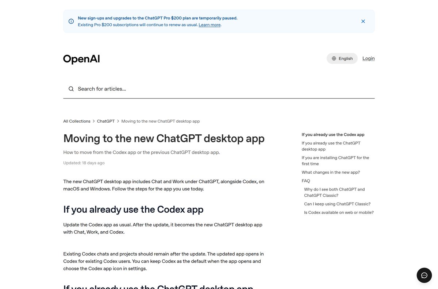This screenshot has width=438, height=289.
Task: Click the breadcrumb text 'Moving to the new ChatGPT desktop app'
Action: 161,121
